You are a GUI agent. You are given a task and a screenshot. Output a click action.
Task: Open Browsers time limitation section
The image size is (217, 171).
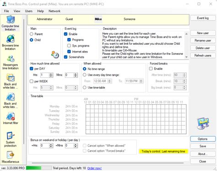[11, 43]
